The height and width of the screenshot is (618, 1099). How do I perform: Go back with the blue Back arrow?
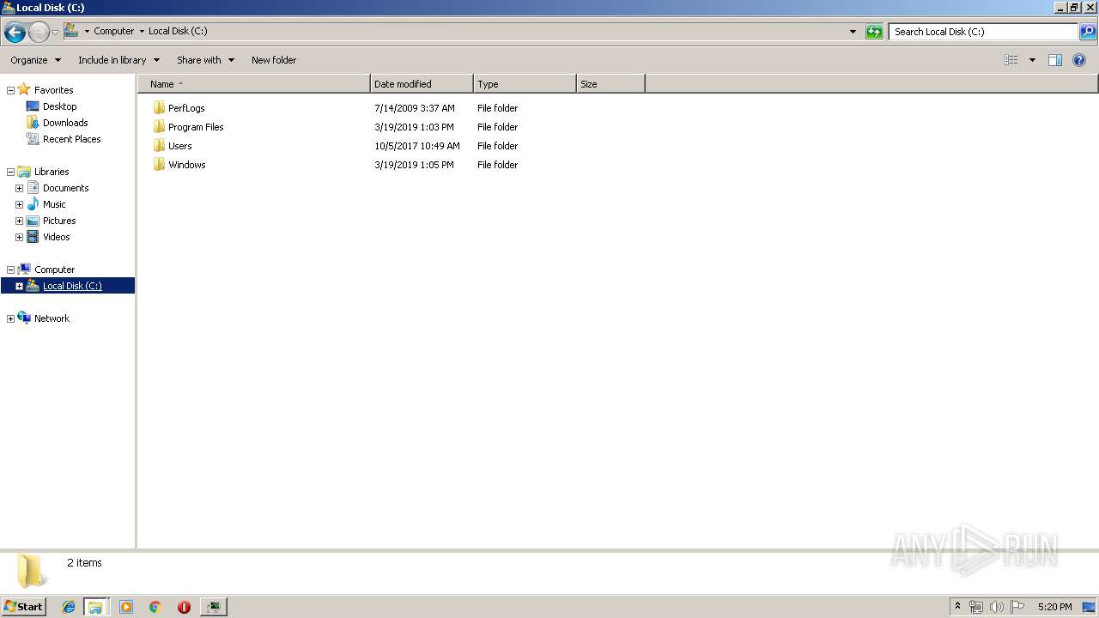[x=15, y=33]
